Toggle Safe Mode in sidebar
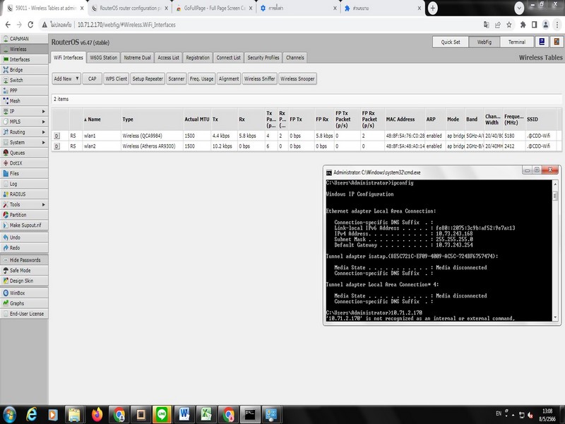Image resolution: width=565 pixels, height=424 pixels. click(24, 271)
